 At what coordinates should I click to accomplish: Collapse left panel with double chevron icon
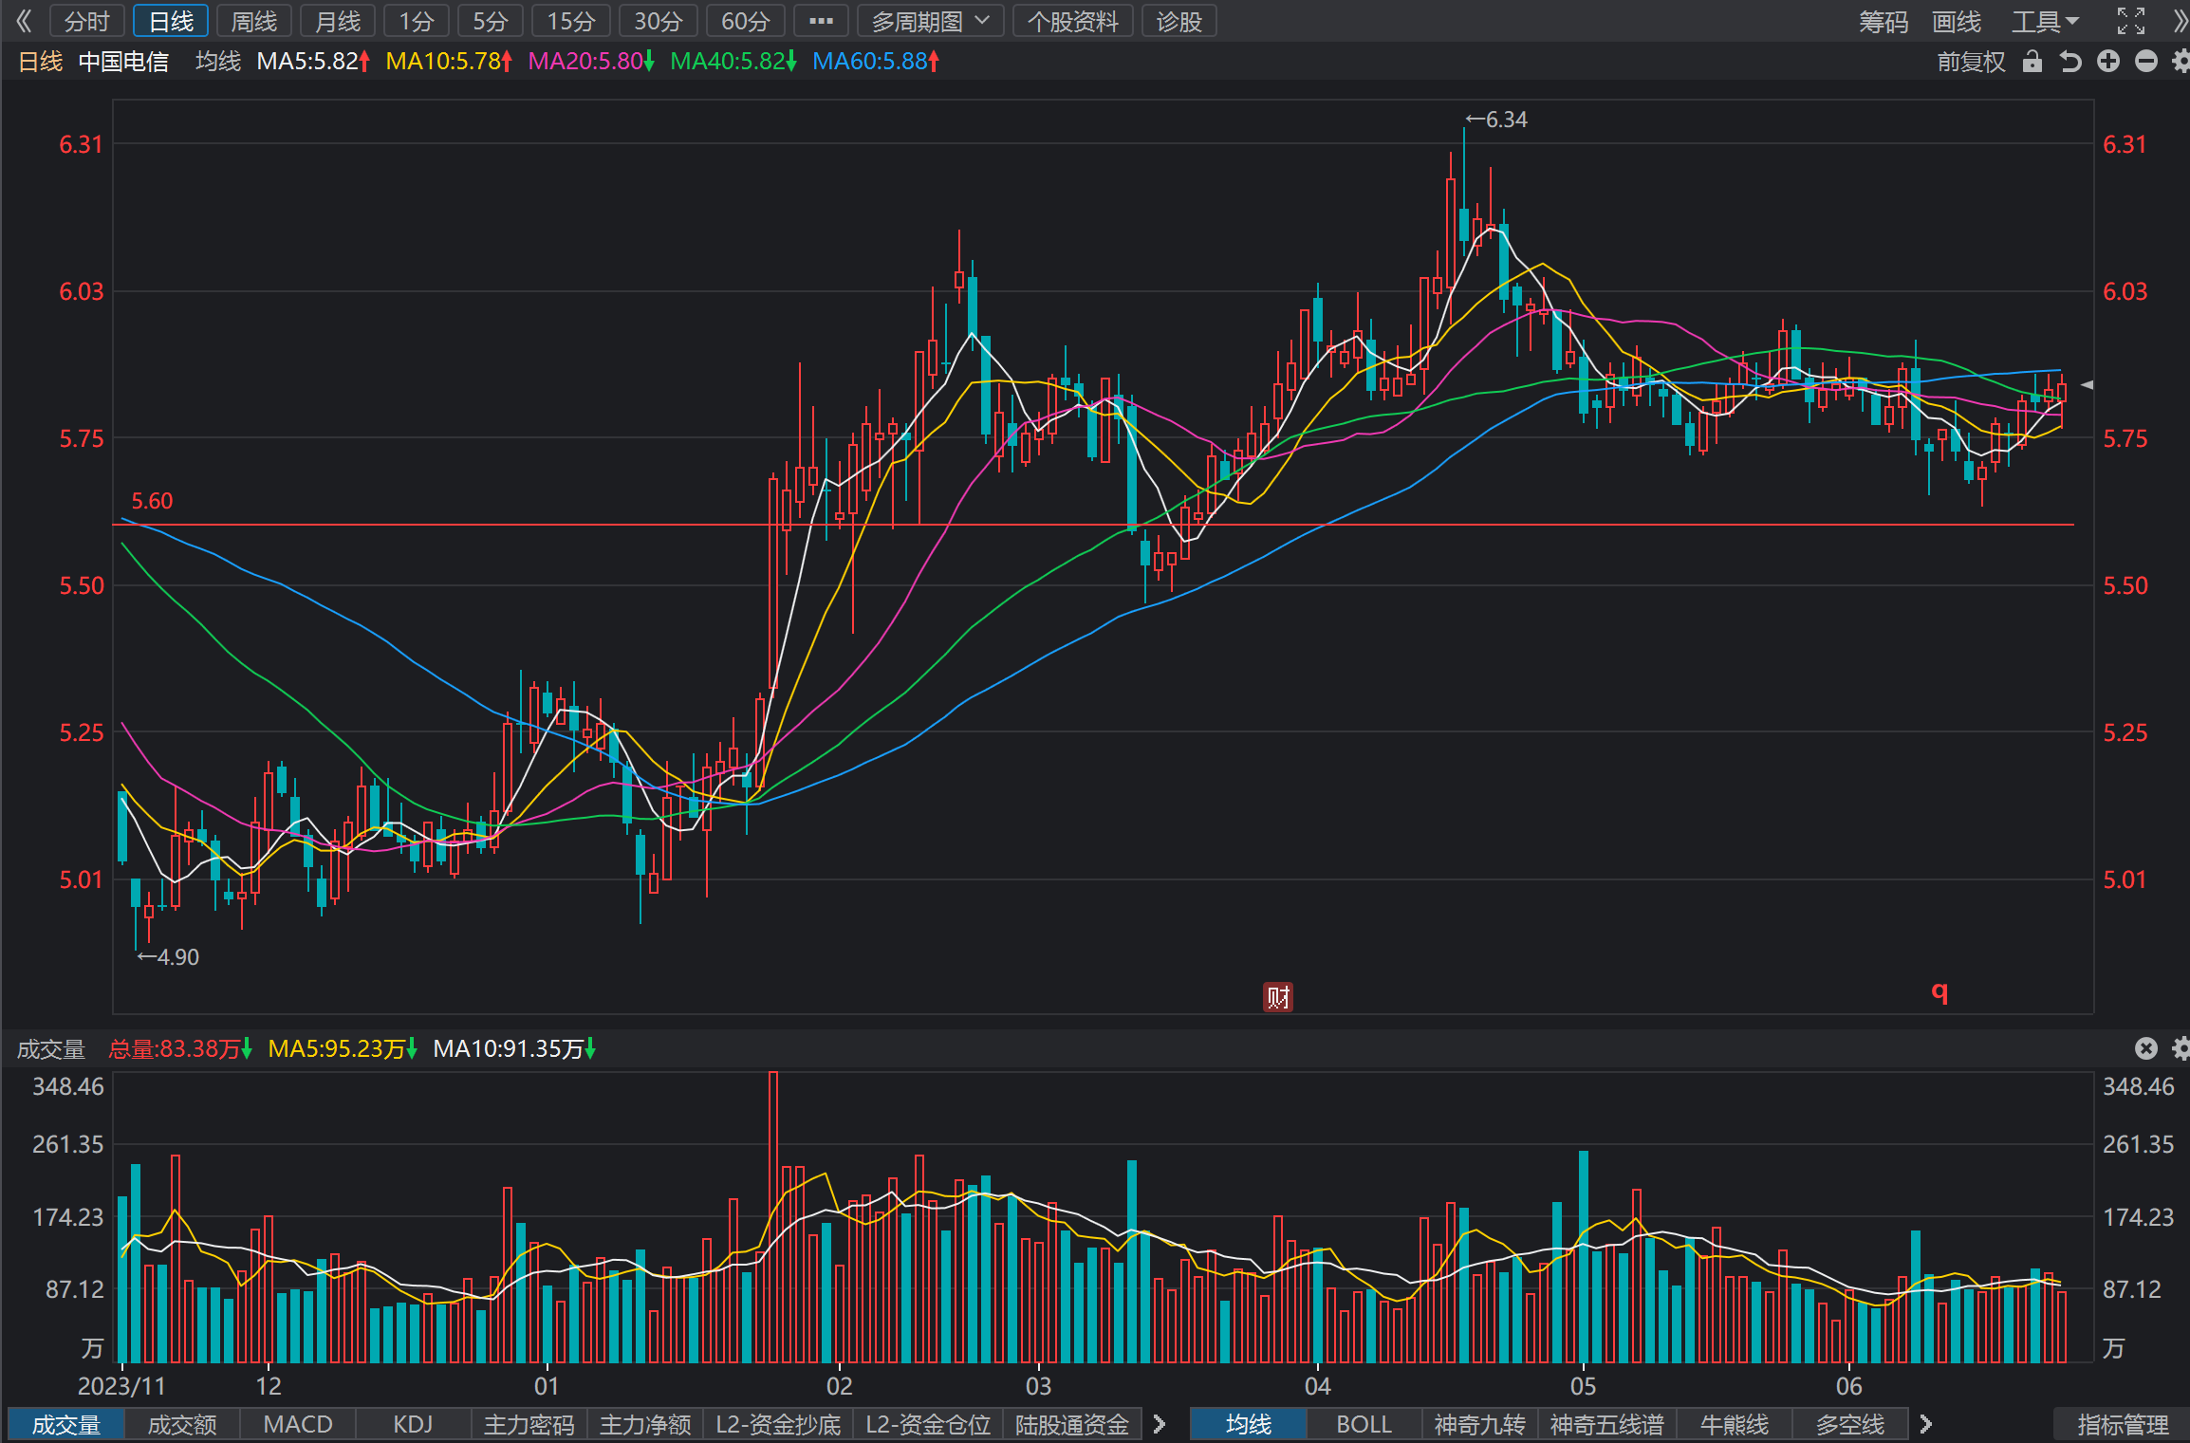[x=24, y=21]
